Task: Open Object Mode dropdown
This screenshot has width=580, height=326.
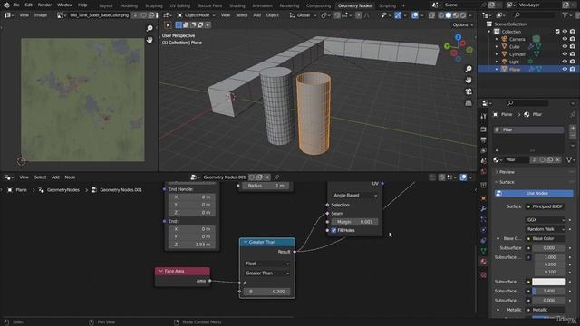Action: point(196,15)
